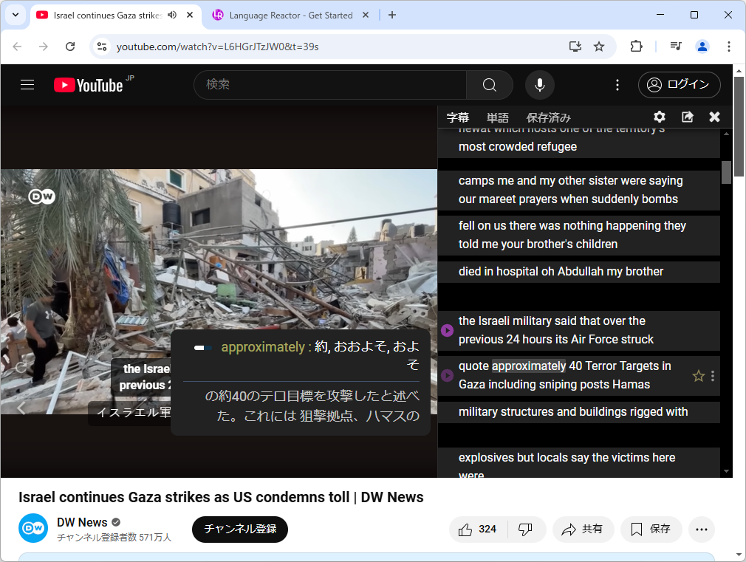
Task: Click the replay icon on the video
Action: (21, 367)
